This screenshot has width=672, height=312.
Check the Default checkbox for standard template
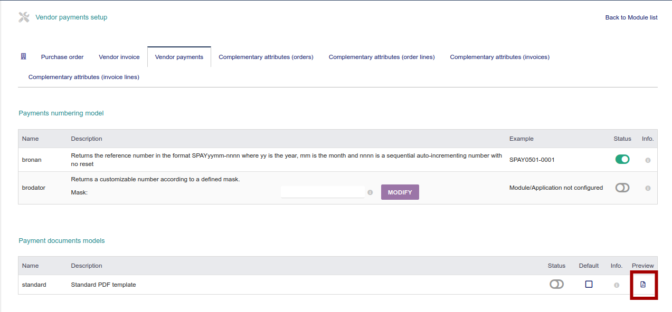tap(589, 284)
